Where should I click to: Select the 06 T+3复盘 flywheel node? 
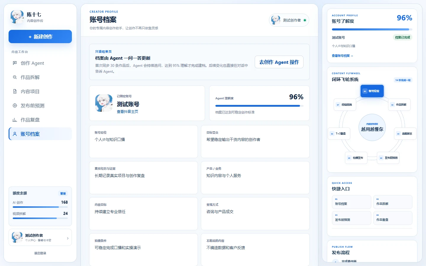(339, 134)
